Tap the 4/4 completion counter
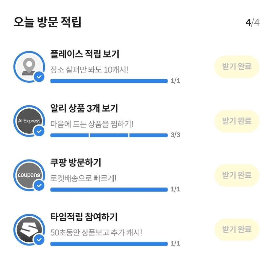This screenshot has width=272, height=261. coord(252,23)
